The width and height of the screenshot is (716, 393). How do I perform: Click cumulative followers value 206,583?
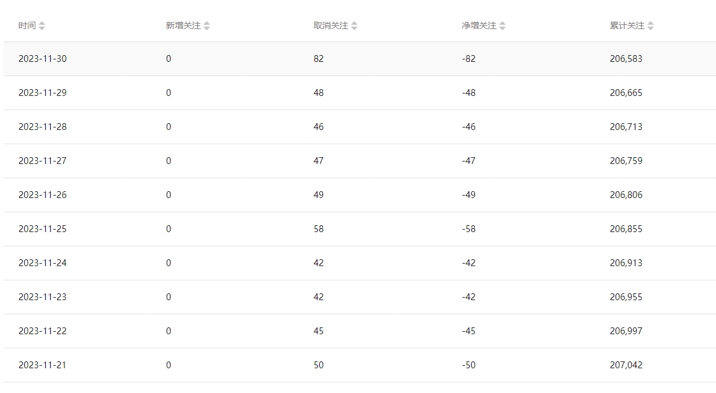[x=626, y=59]
